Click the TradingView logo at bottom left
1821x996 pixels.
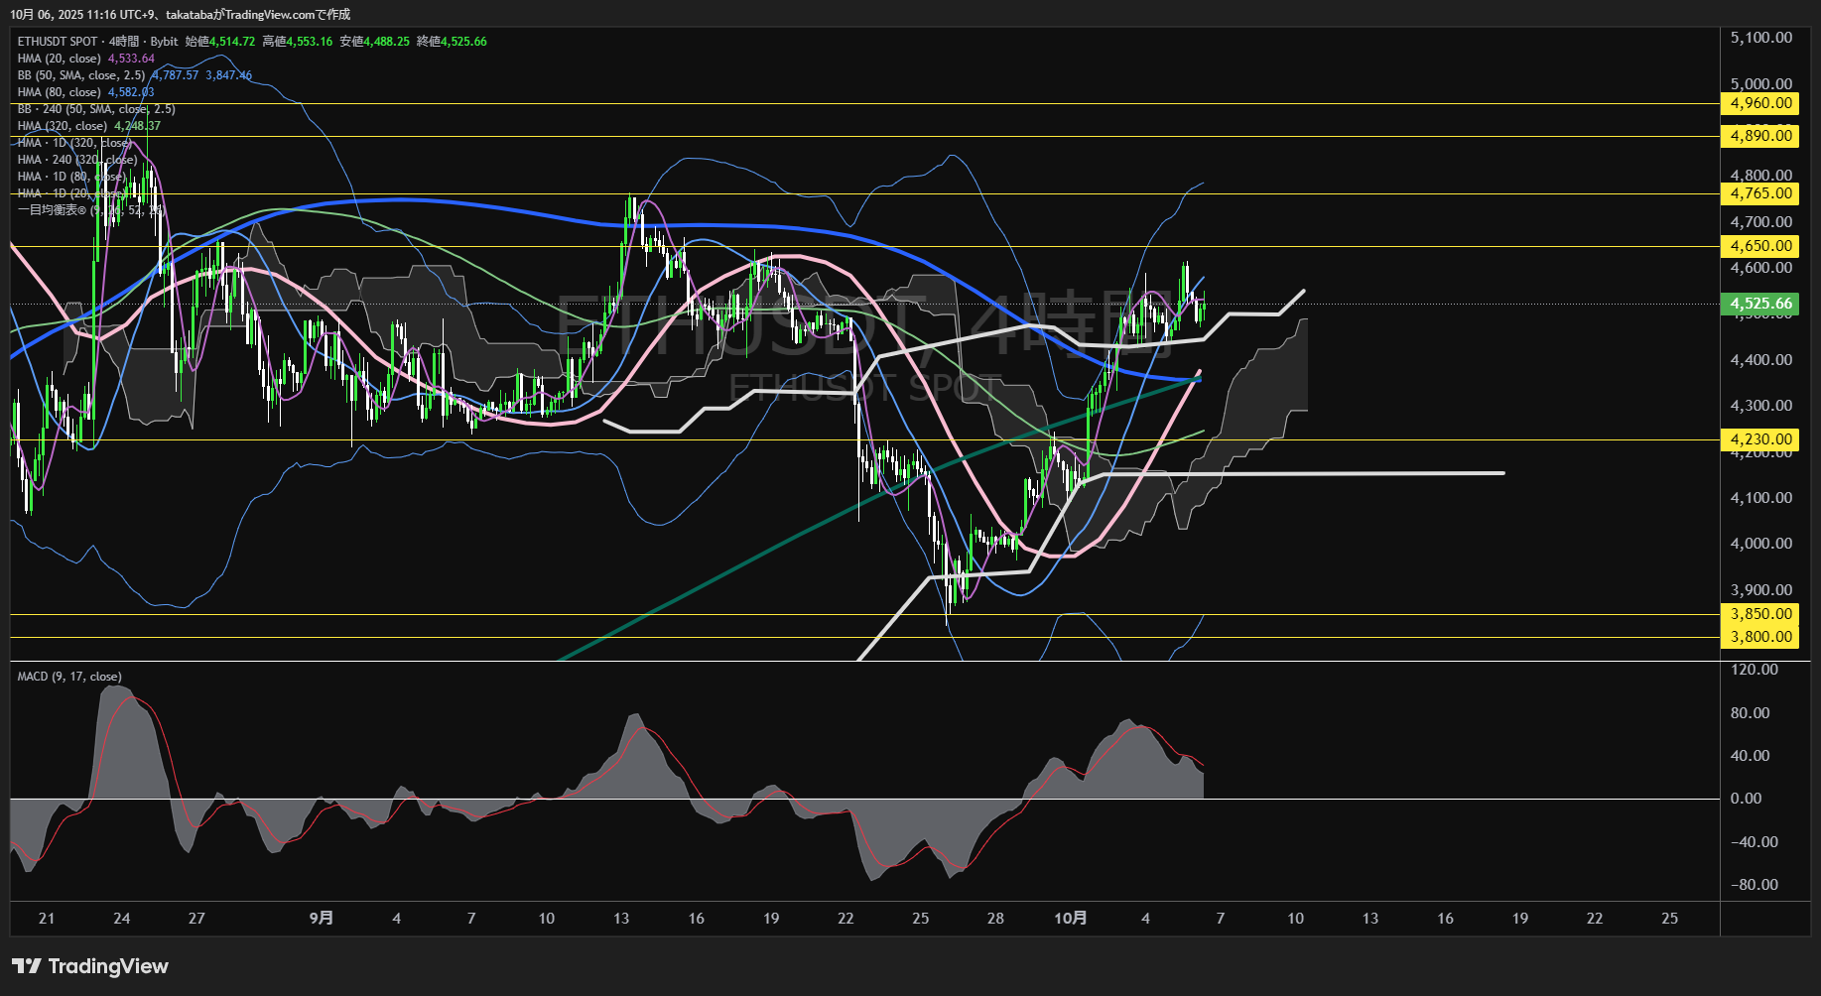[90, 966]
